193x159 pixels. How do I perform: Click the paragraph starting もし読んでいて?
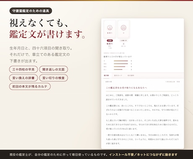(142, 125)
